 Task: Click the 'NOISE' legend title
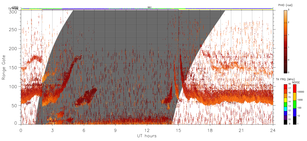[296, 82]
